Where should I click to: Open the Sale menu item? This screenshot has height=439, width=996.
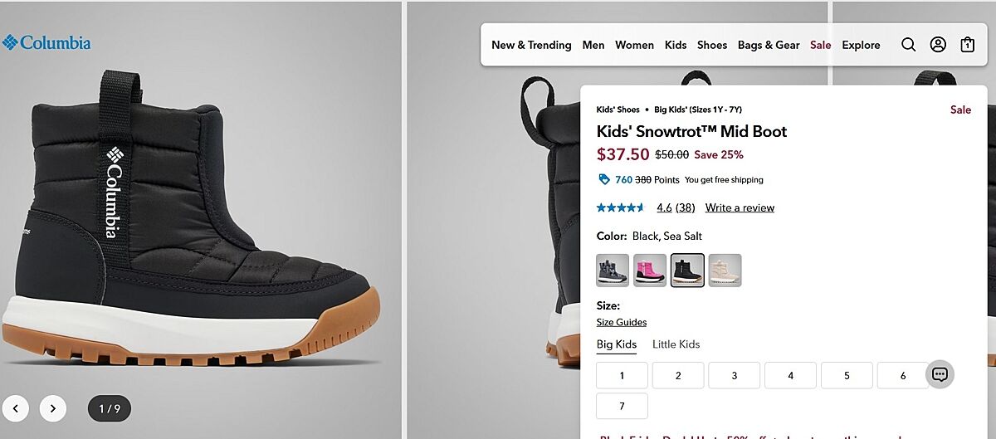tap(820, 45)
